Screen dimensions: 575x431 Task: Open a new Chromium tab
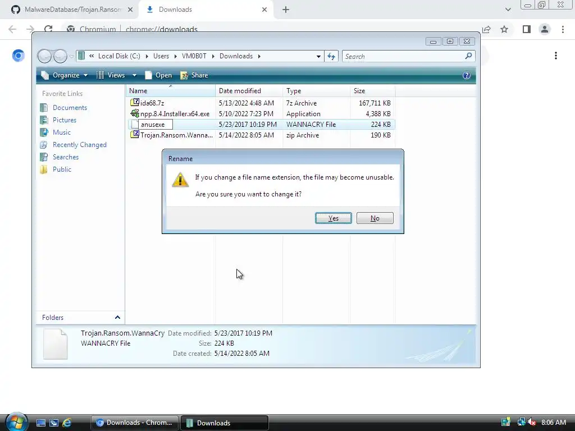tap(286, 10)
